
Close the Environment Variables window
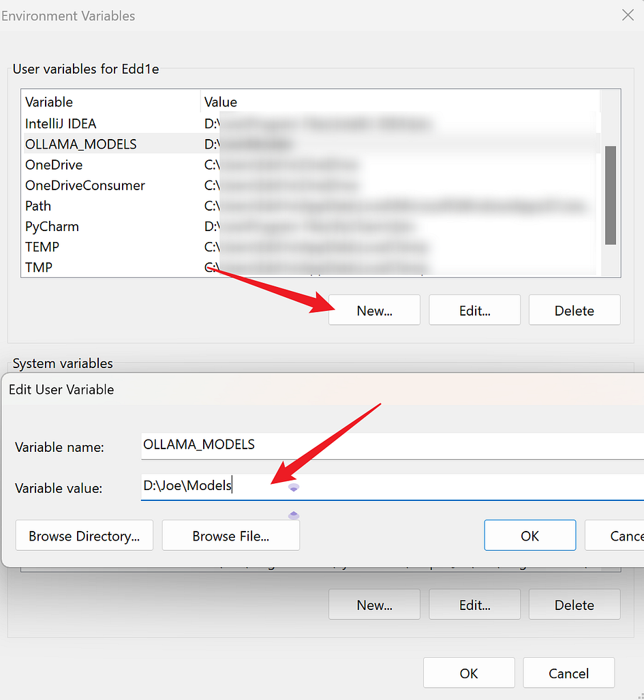click(x=628, y=15)
